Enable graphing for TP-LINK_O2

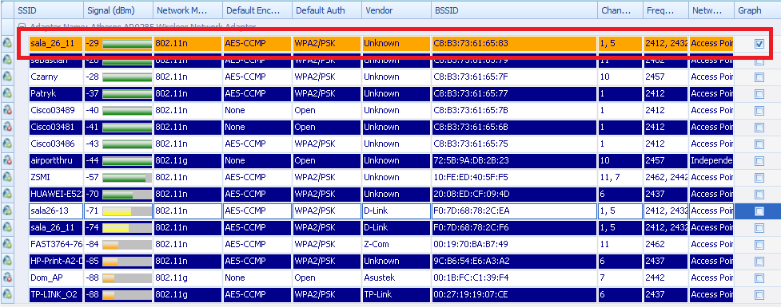[x=759, y=294]
